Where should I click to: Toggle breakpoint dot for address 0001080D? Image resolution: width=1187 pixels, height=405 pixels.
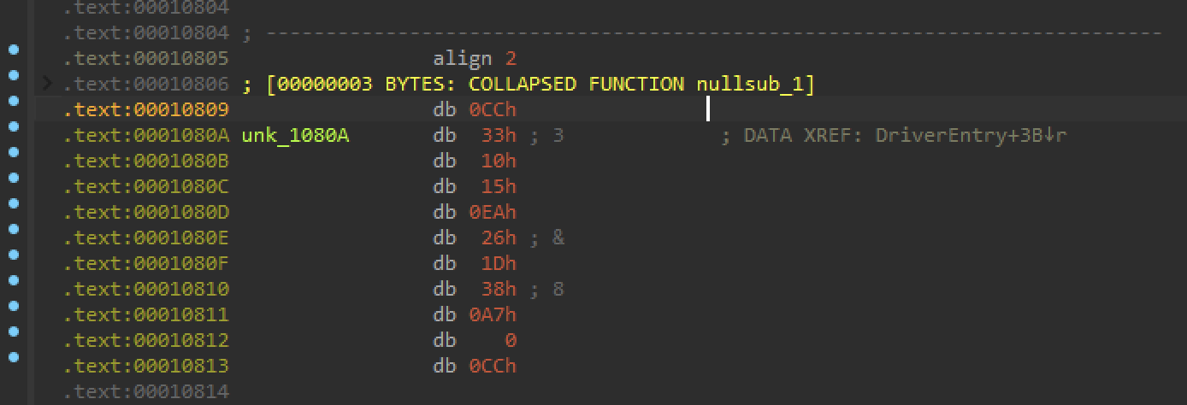pos(14,203)
